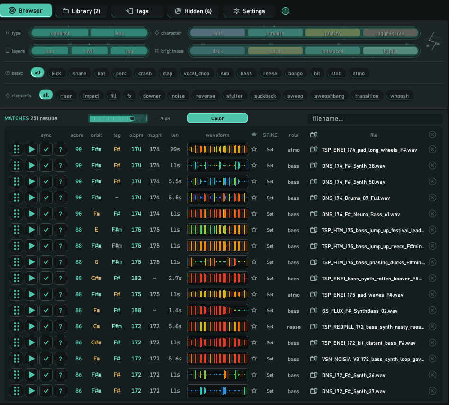Screen dimensions: 449x405
Task: Play TSP_ENEI_174_pad_long_wheels_F#.wav
Action: tap(31, 149)
